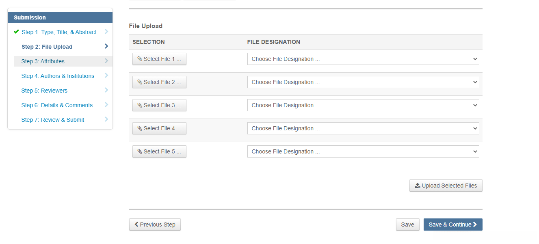Click the upload icon on Upload Selected Files

[418, 186]
